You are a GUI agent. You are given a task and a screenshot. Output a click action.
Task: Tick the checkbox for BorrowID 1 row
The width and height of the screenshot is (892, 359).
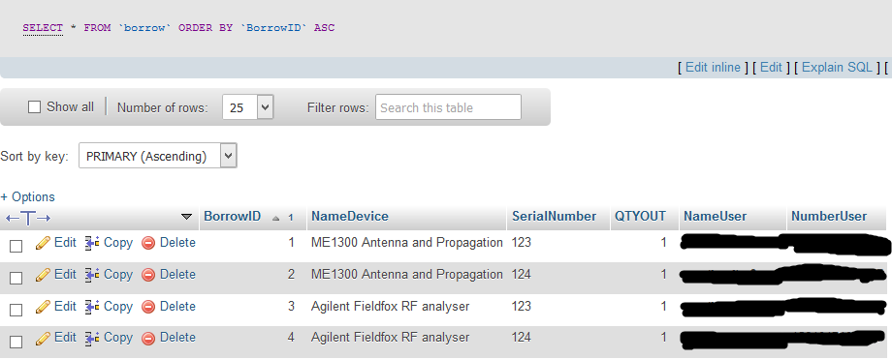(16, 246)
